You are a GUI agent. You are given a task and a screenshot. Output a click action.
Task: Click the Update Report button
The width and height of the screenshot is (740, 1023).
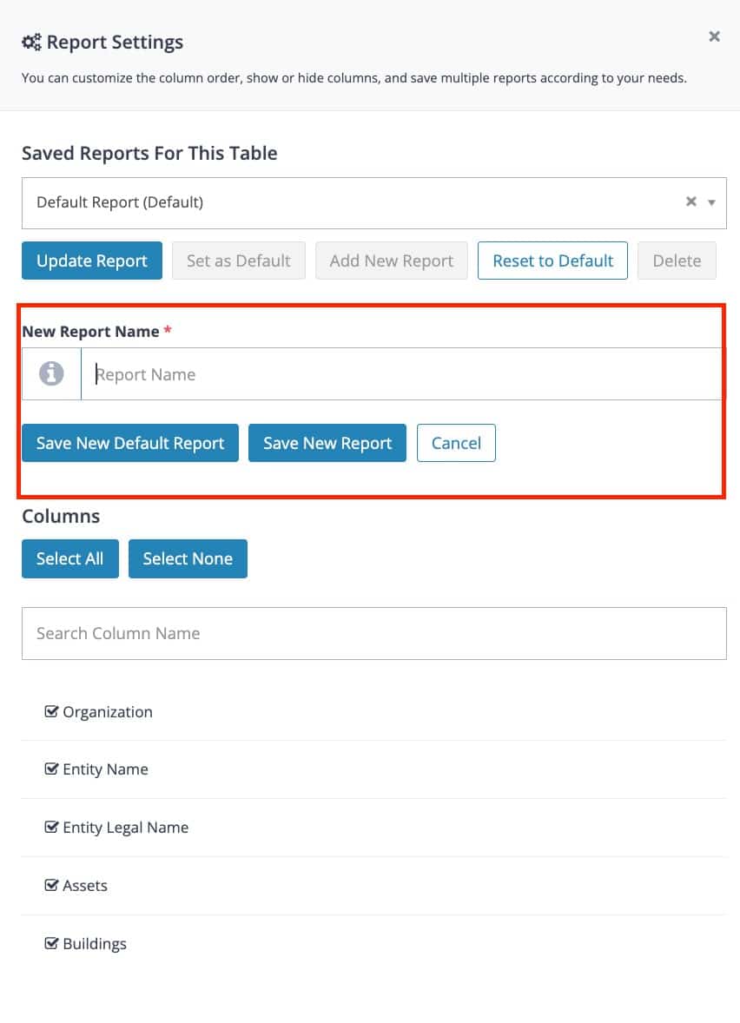92,261
